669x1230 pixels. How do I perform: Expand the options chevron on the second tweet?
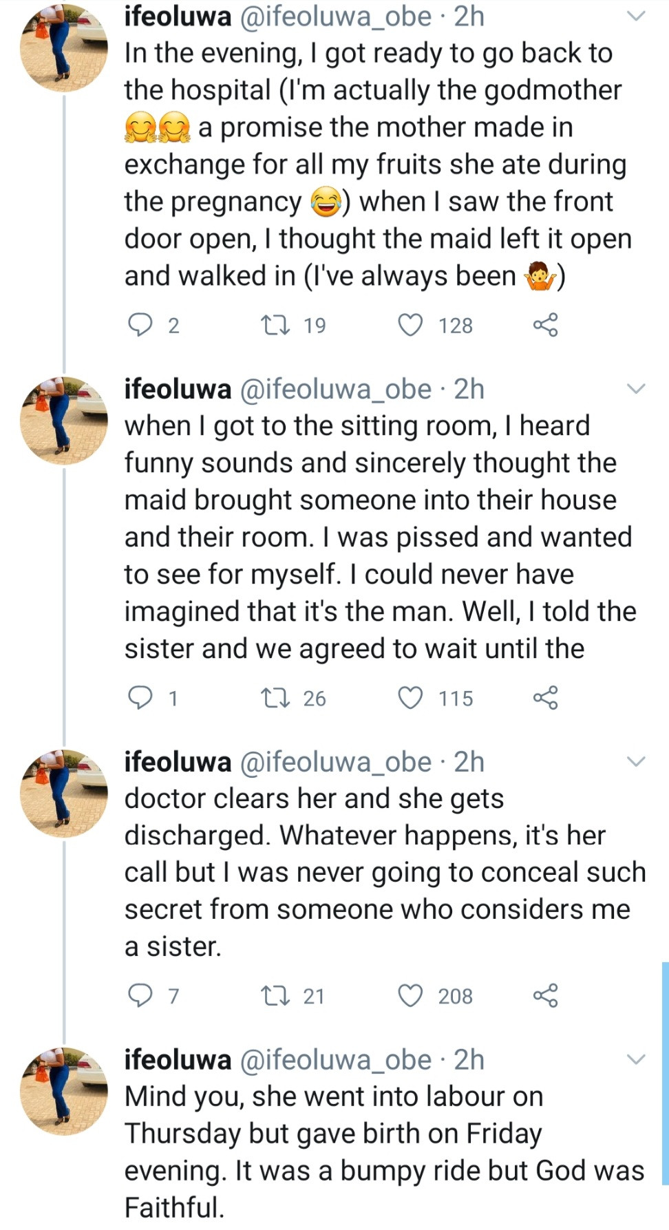point(634,391)
